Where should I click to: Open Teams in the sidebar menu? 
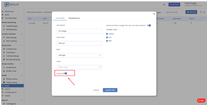(7, 89)
